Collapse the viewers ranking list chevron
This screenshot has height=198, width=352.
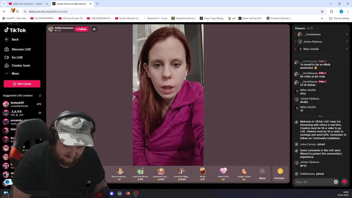click(x=321, y=56)
